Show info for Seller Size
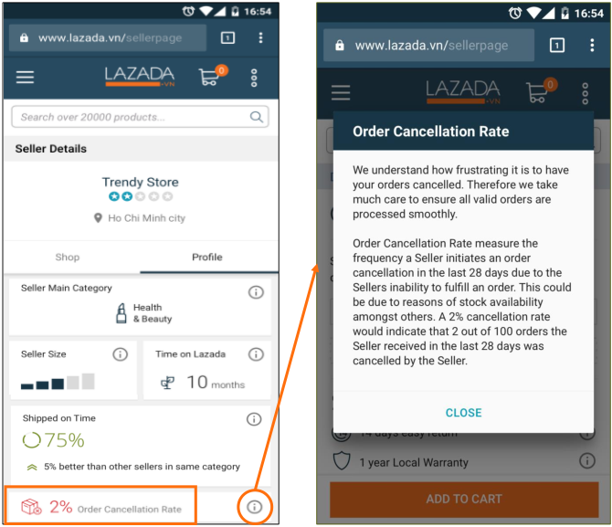This screenshot has height=527, width=612. point(121,354)
